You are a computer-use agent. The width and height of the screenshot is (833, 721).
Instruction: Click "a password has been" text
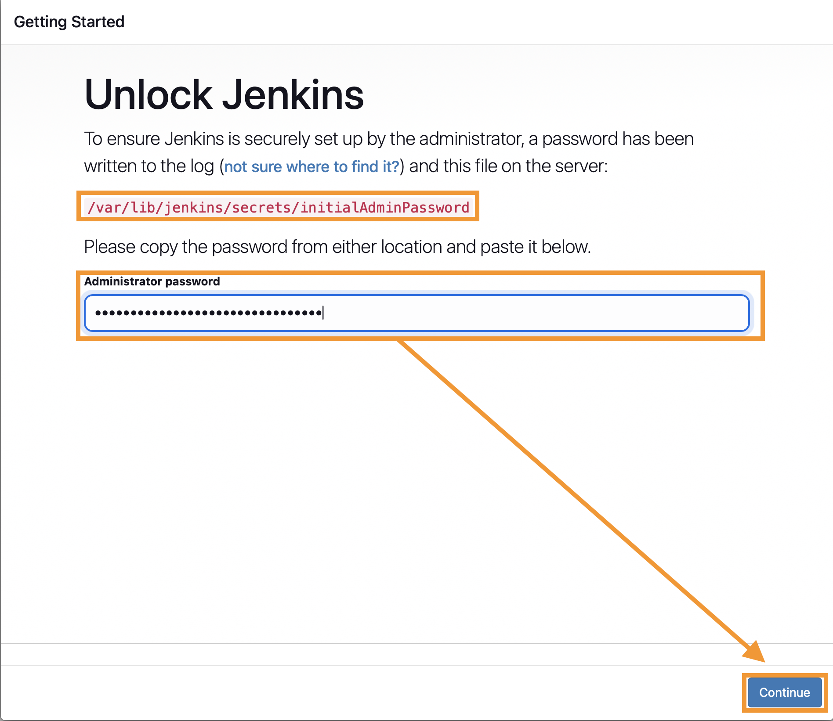[611, 139]
